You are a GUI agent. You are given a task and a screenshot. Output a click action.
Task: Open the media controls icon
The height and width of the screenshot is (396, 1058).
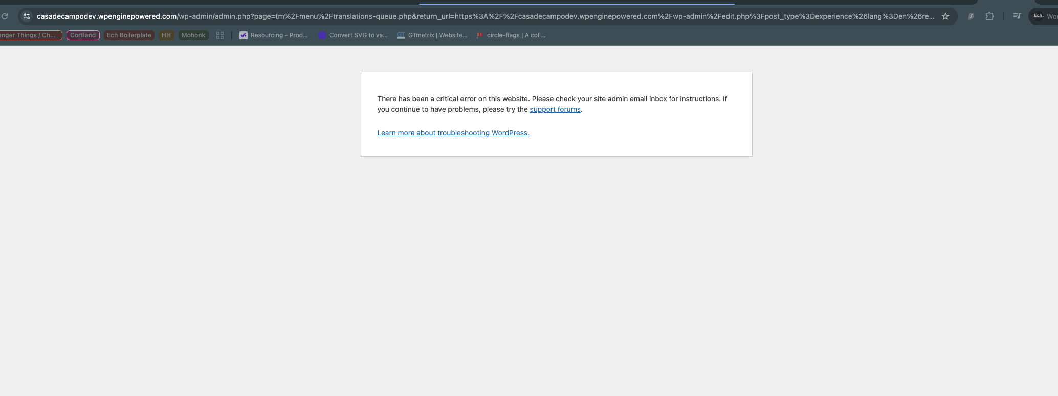click(1017, 16)
